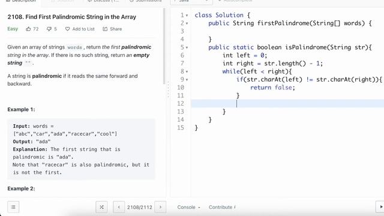This screenshot has width=384, height=216.
Task: Place cursor on empty line 3 in editor
Action: click(287, 31)
